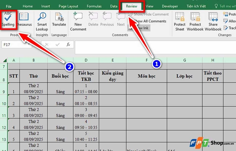Image resolution: width=236 pixels, height=151 pixels.
Task: Switch to the Developer tab
Action: tap(170, 6)
